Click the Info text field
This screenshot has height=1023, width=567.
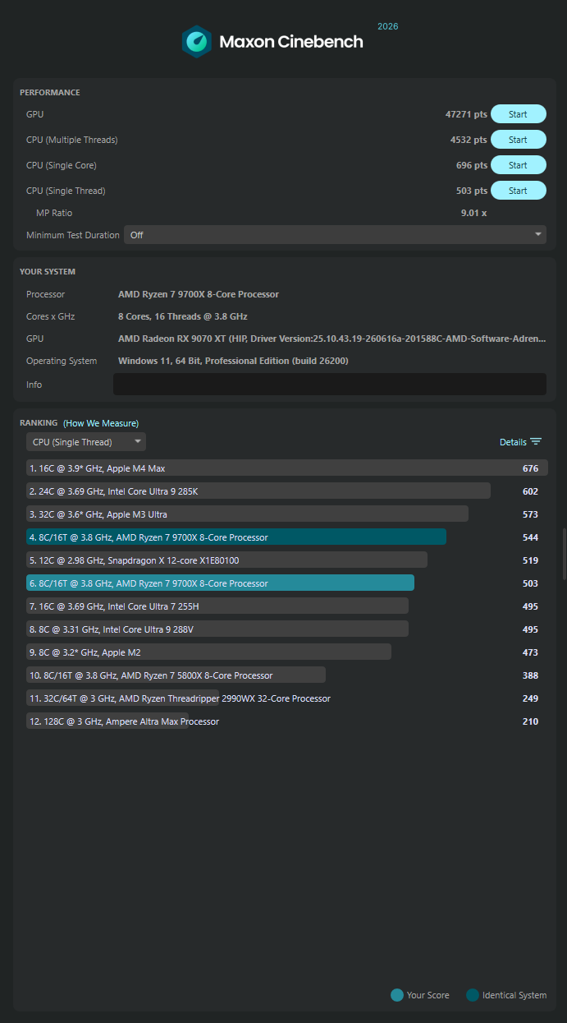tap(329, 384)
